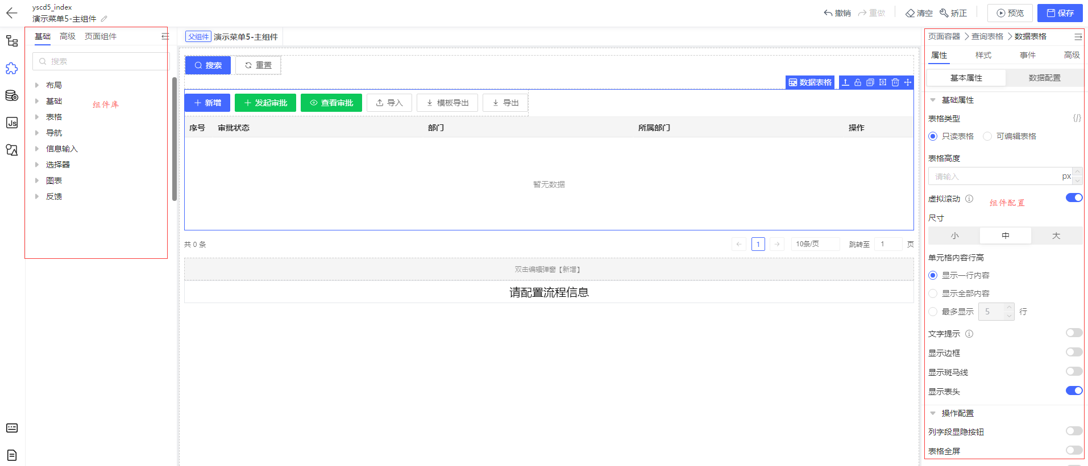Switch to 高级 tab in component library
This screenshot has width=1088, height=466.
(68, 36)
